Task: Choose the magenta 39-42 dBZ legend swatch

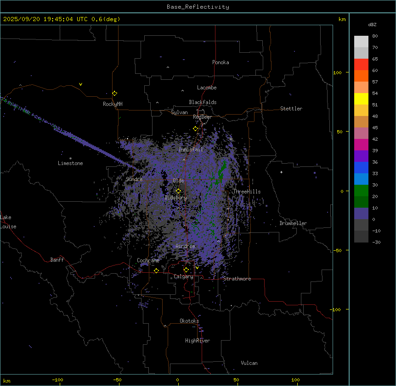Action: 361,145
